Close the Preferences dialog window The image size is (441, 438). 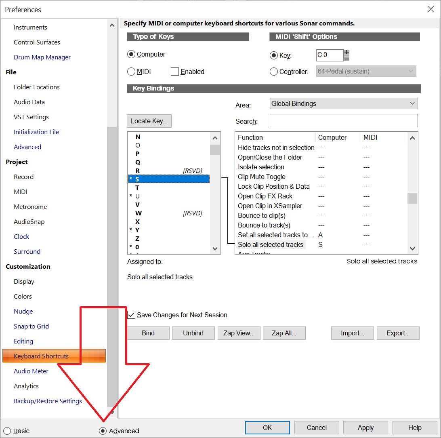point(430,9)
